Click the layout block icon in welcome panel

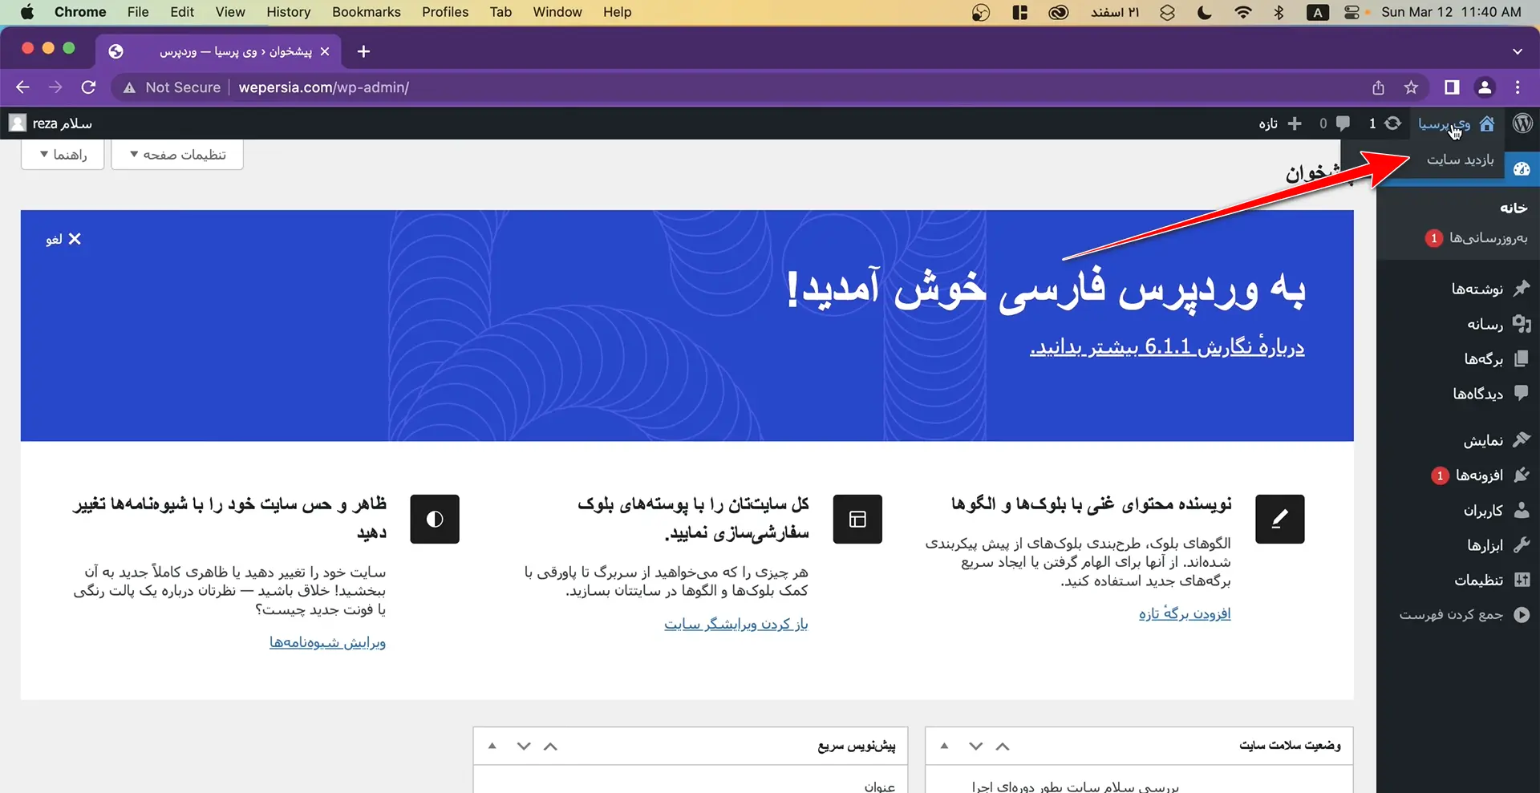(857, 519)
